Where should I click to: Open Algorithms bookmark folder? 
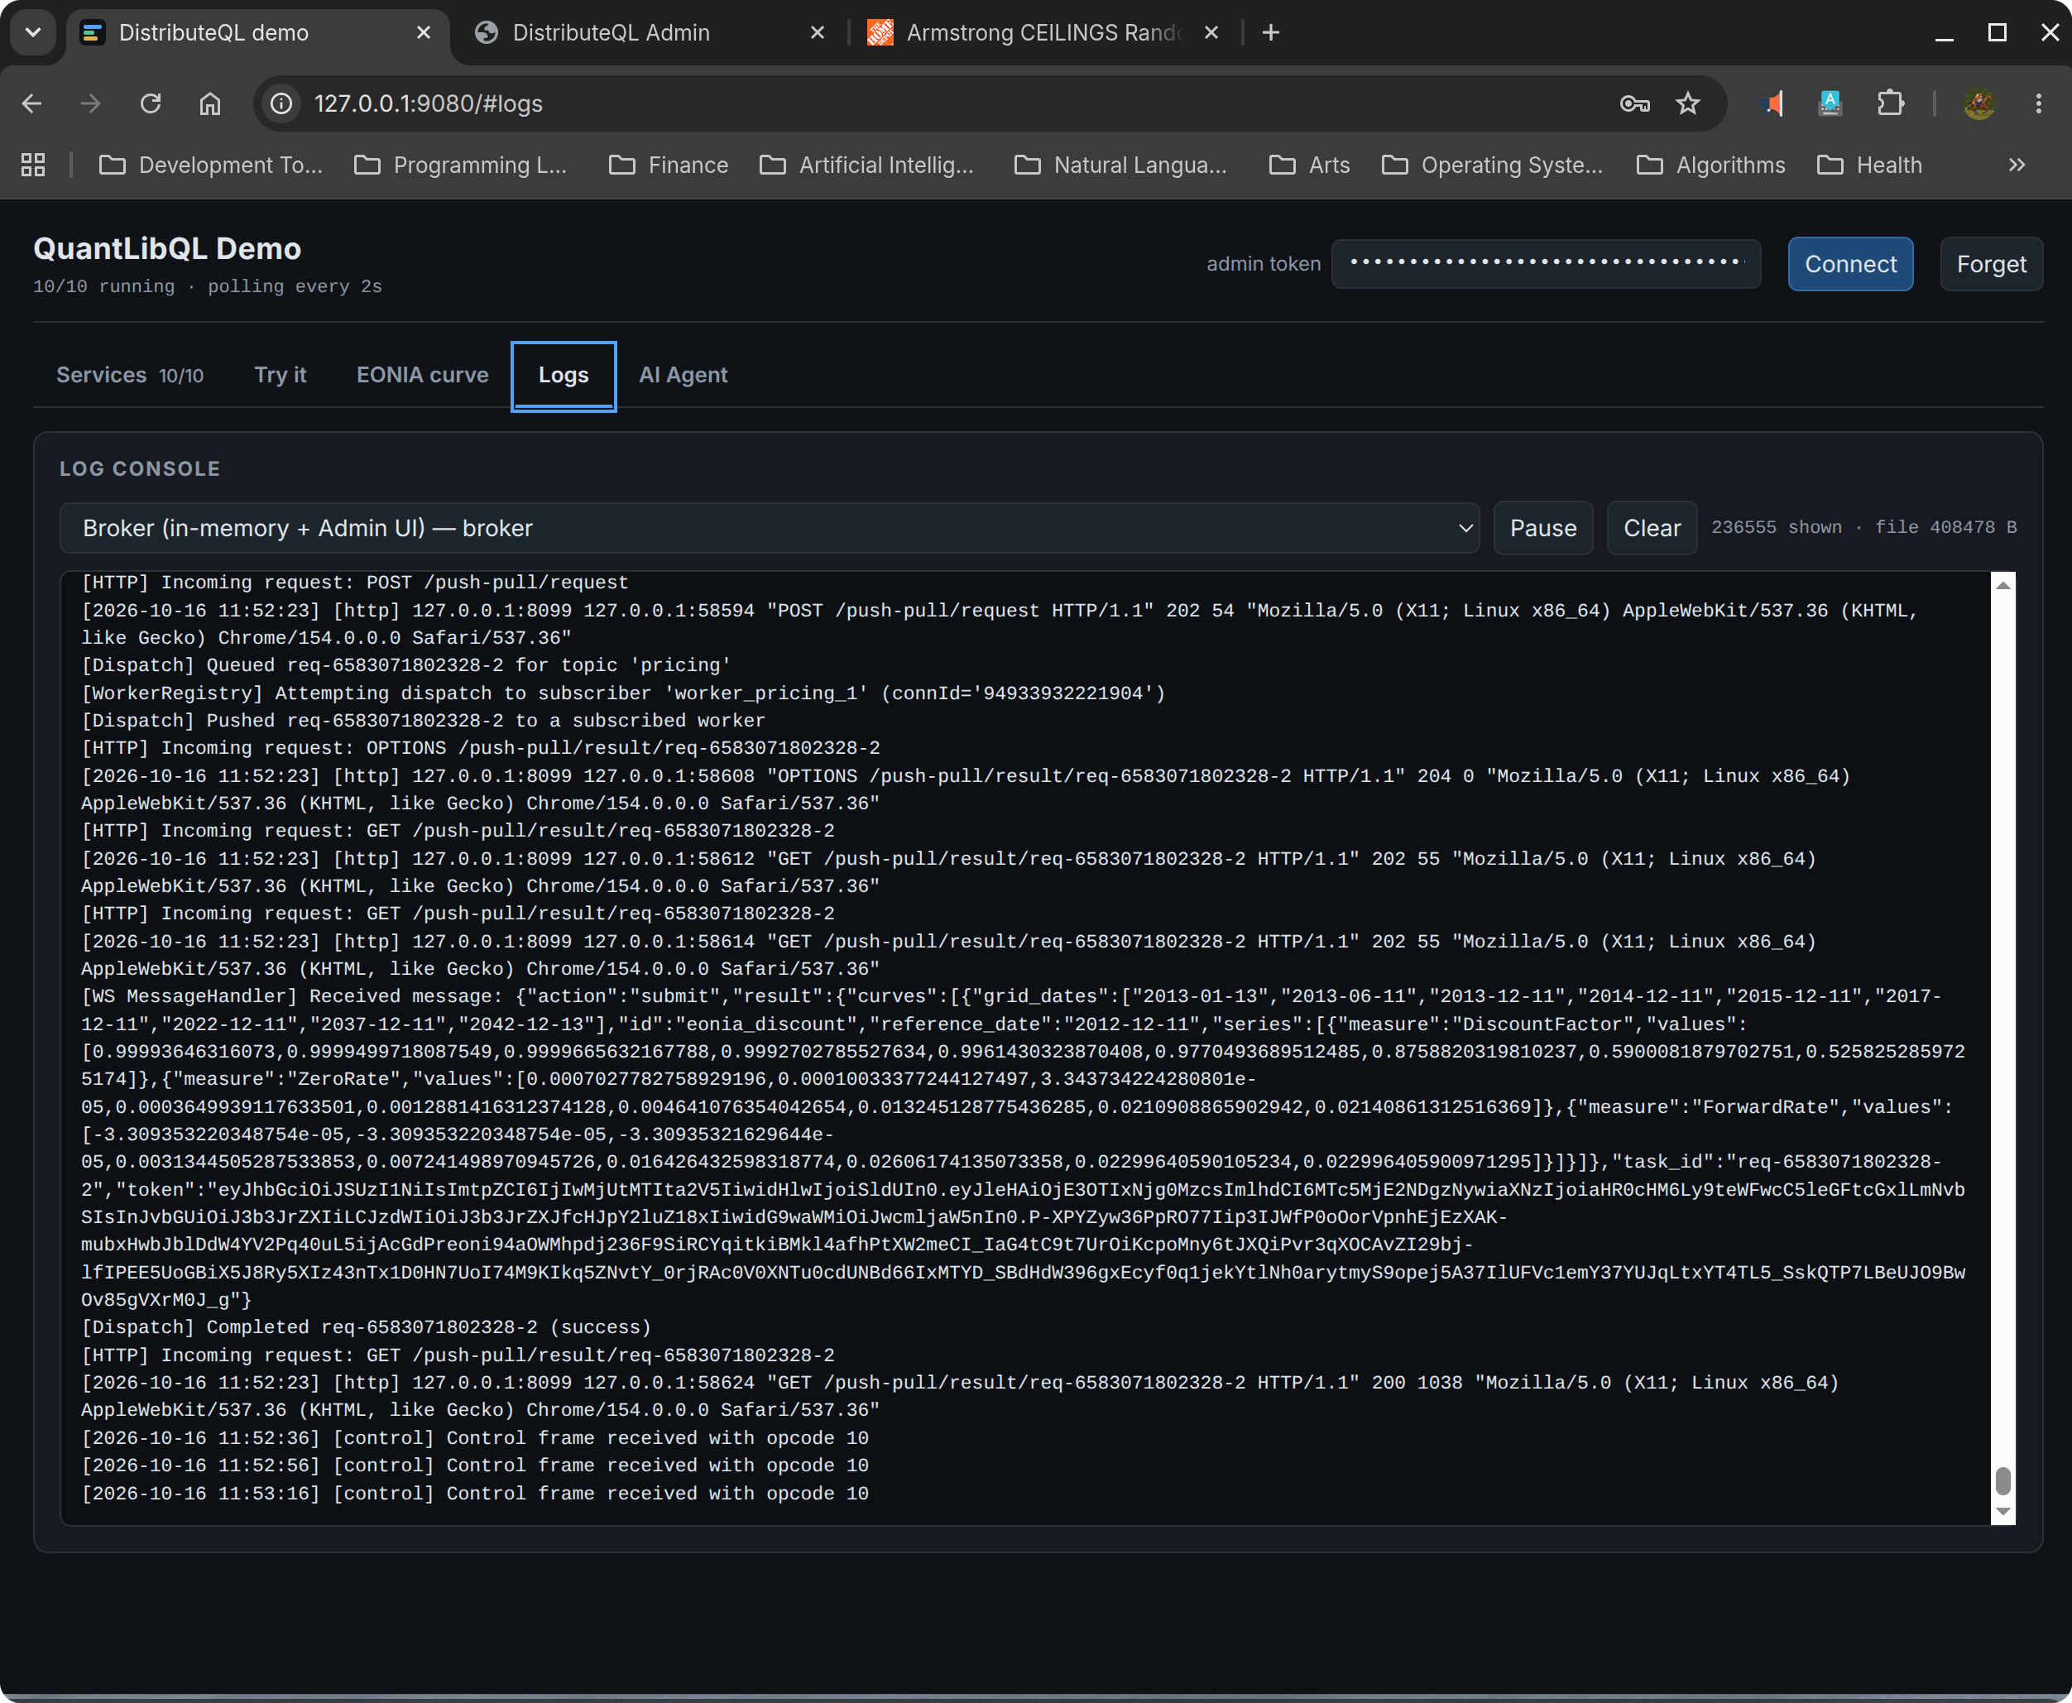click(1711, 165)
